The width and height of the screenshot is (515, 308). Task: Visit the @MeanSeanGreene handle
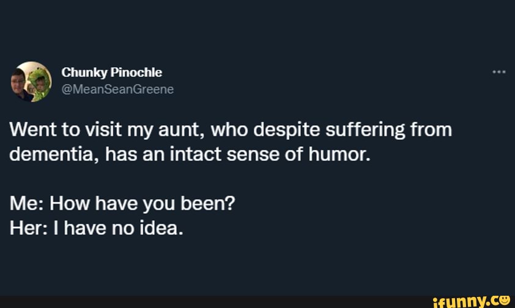pyautogui.click(x=117, y=89)
